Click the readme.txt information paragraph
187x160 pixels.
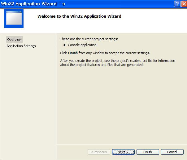coord(117,63)
